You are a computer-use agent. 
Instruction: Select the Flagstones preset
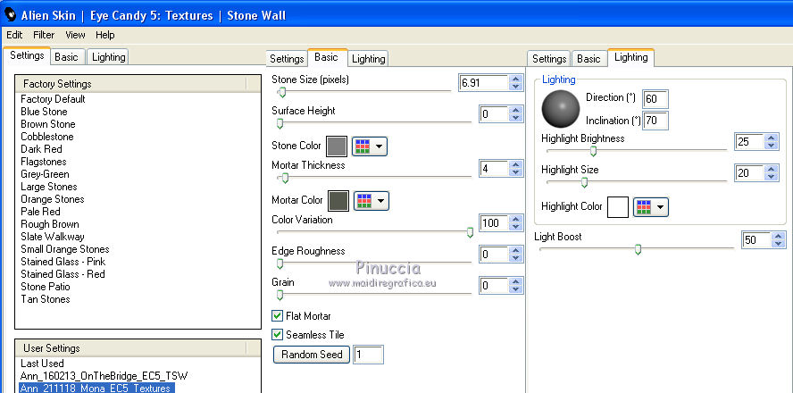point(44,162)
